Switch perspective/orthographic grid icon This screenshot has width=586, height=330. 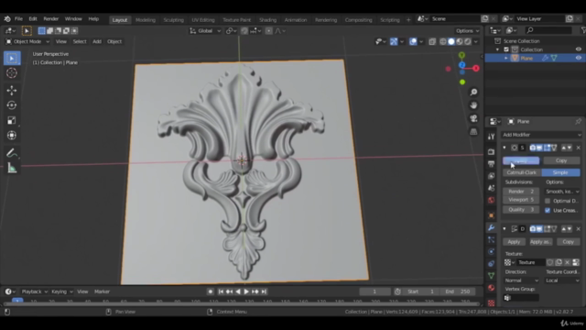point(473,132)
